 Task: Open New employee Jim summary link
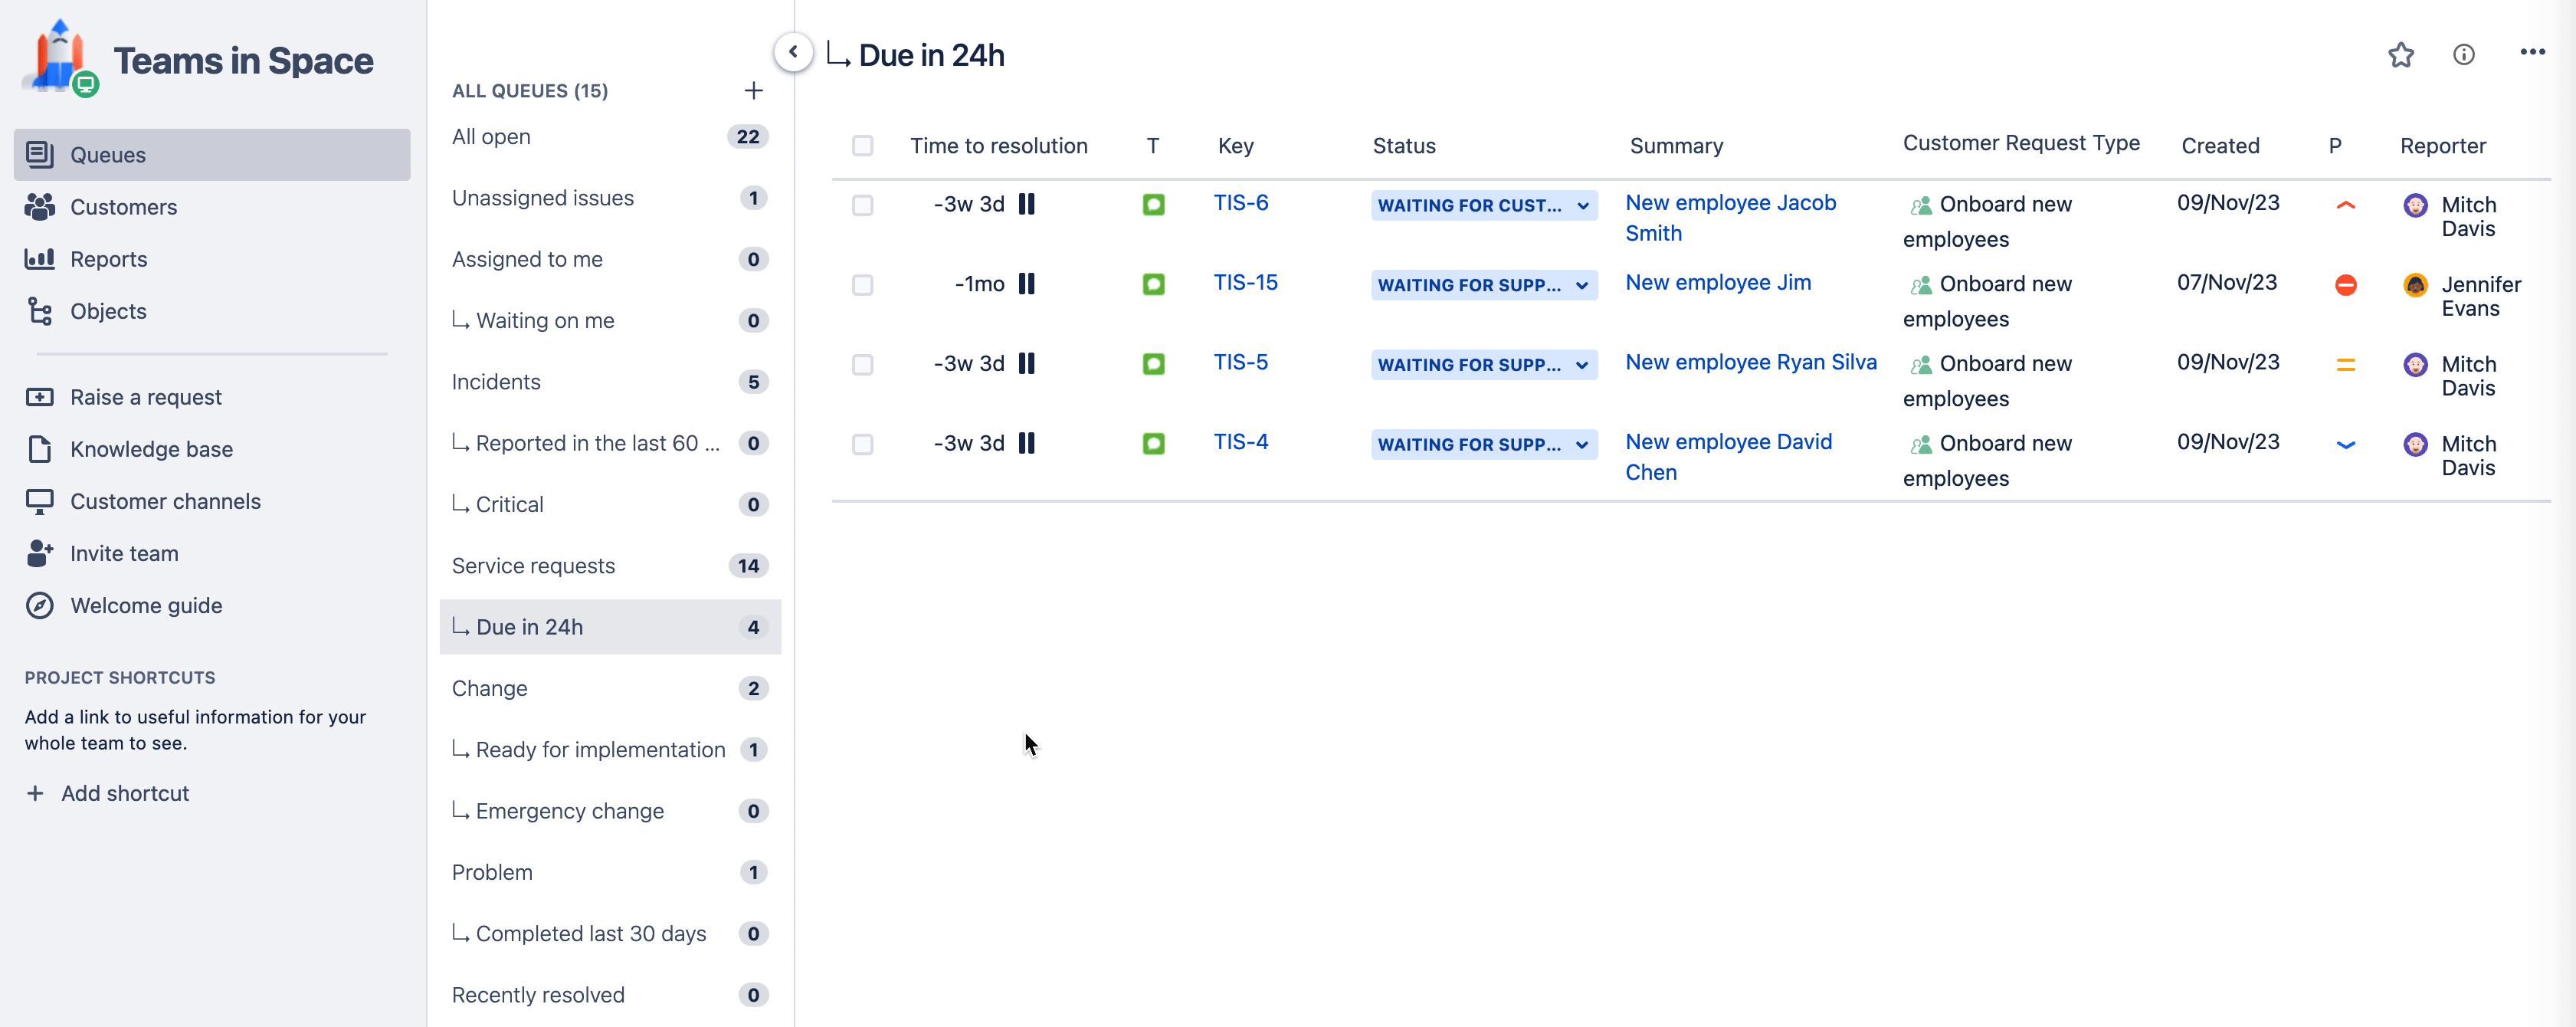click(1718, 282)
